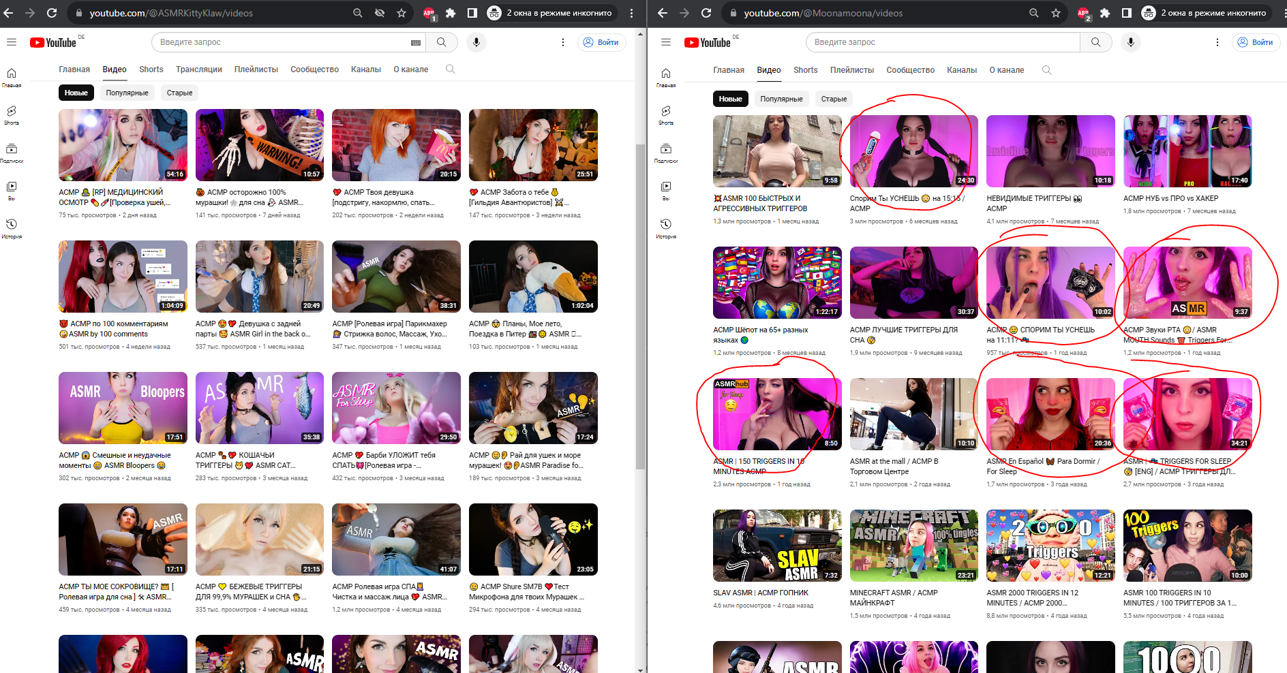This screenshot has height=673, width=1287.
Task: Bookmark star in left browser address bar
Action: point(402,13)
